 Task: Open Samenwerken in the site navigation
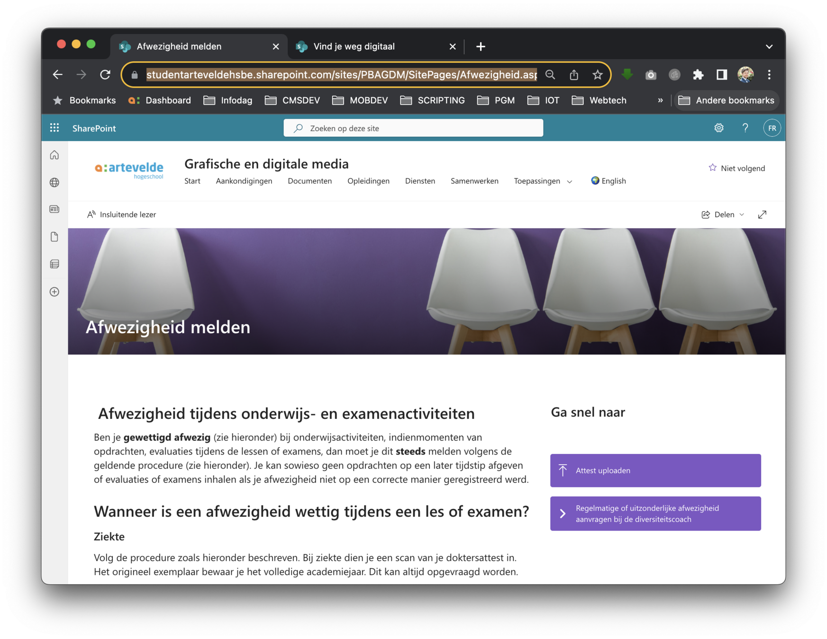(474, 181)
